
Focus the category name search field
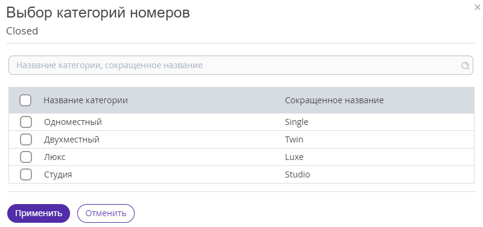(240, 65)
